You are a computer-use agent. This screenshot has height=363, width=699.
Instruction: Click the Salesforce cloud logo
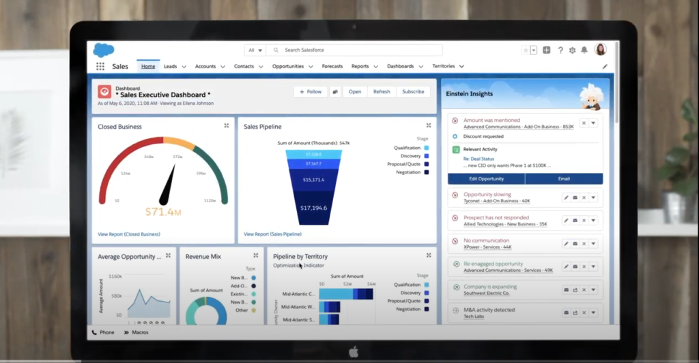click(104, 50)
